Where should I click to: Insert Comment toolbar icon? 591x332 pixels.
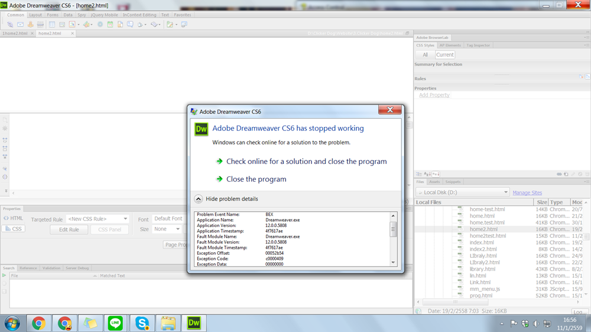(x=130, y=24)
